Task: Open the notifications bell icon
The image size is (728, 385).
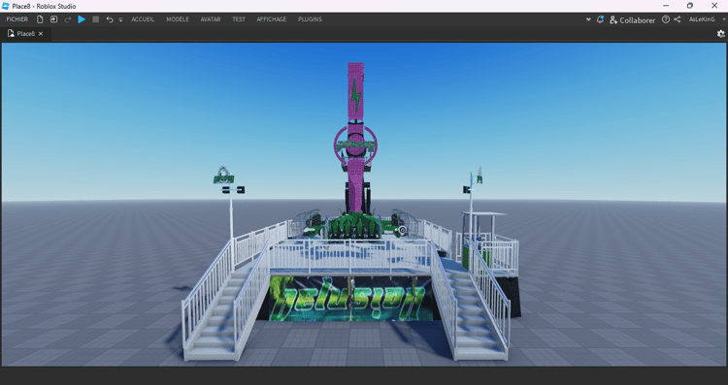Action: tap(600, 19)
